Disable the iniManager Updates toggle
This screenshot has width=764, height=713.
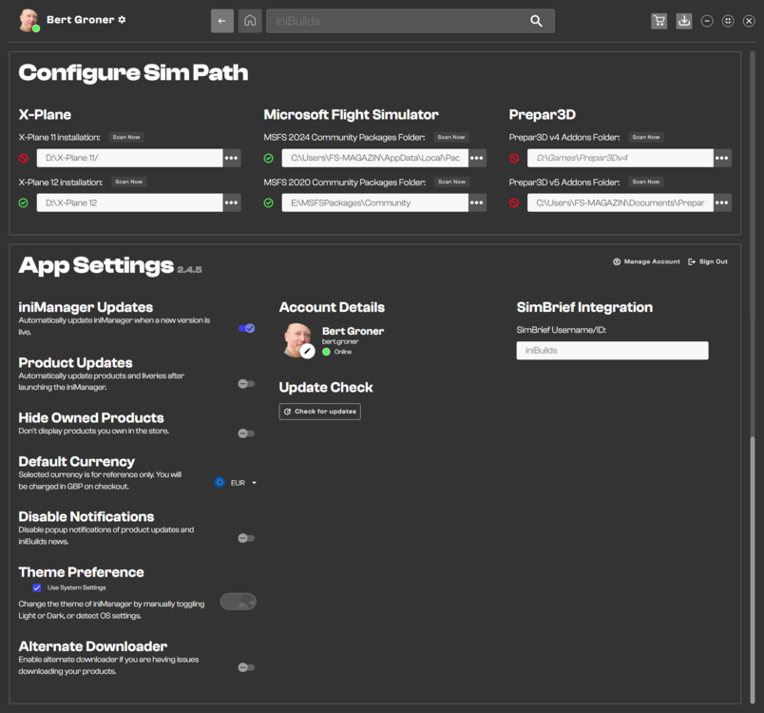pos(246,328)
